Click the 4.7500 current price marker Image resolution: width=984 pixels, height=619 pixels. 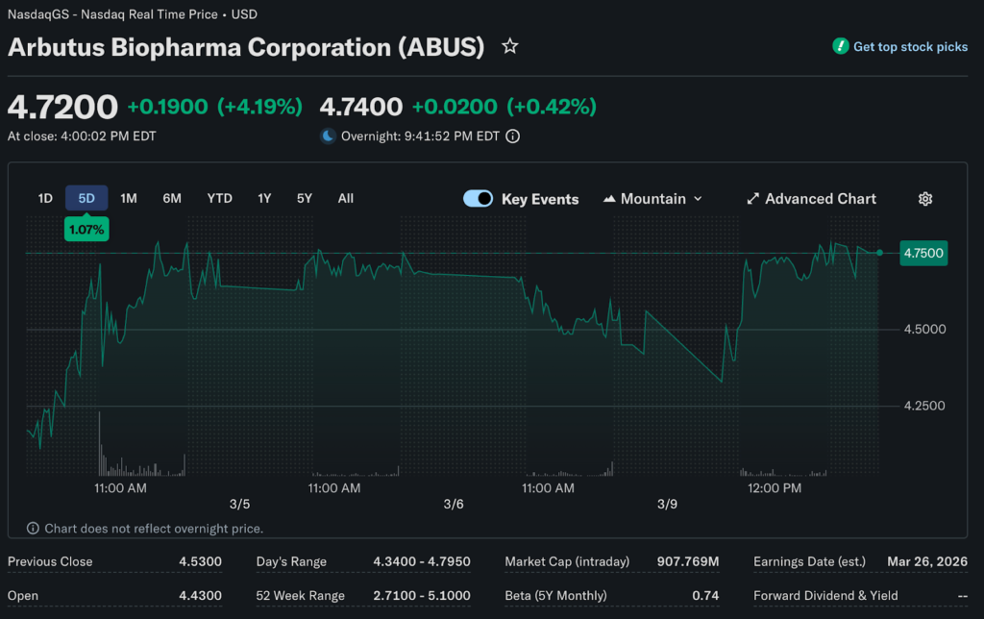click(x=922, y=253)
